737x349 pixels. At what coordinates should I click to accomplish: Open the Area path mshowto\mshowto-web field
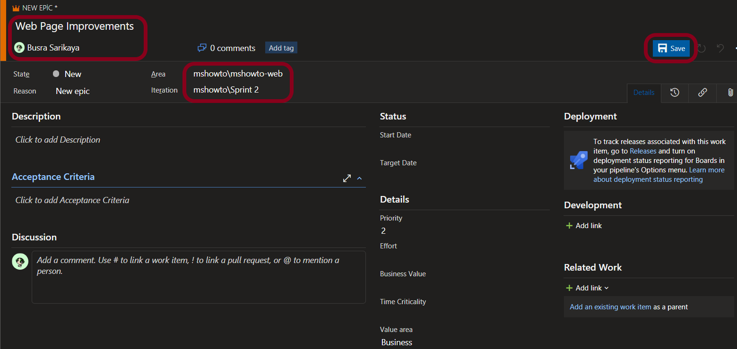tap(238, 74)
